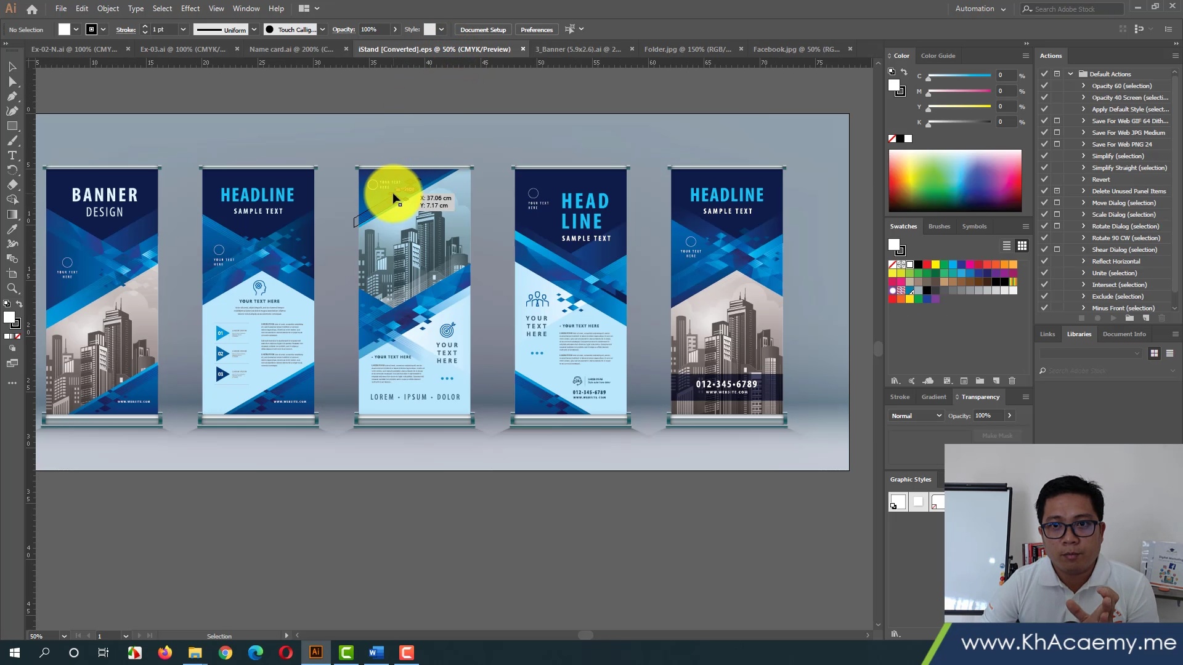Viewport: 1183px width, 665px height.
Task: Click the Magenta slider in Color panel
Action: 958,91
